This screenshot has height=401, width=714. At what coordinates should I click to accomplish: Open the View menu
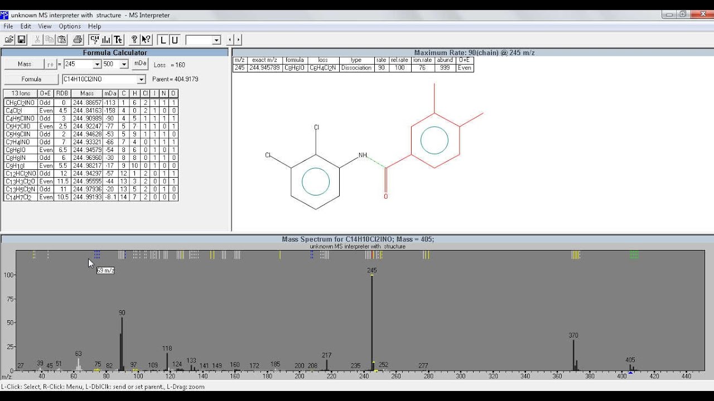(45, 26)
